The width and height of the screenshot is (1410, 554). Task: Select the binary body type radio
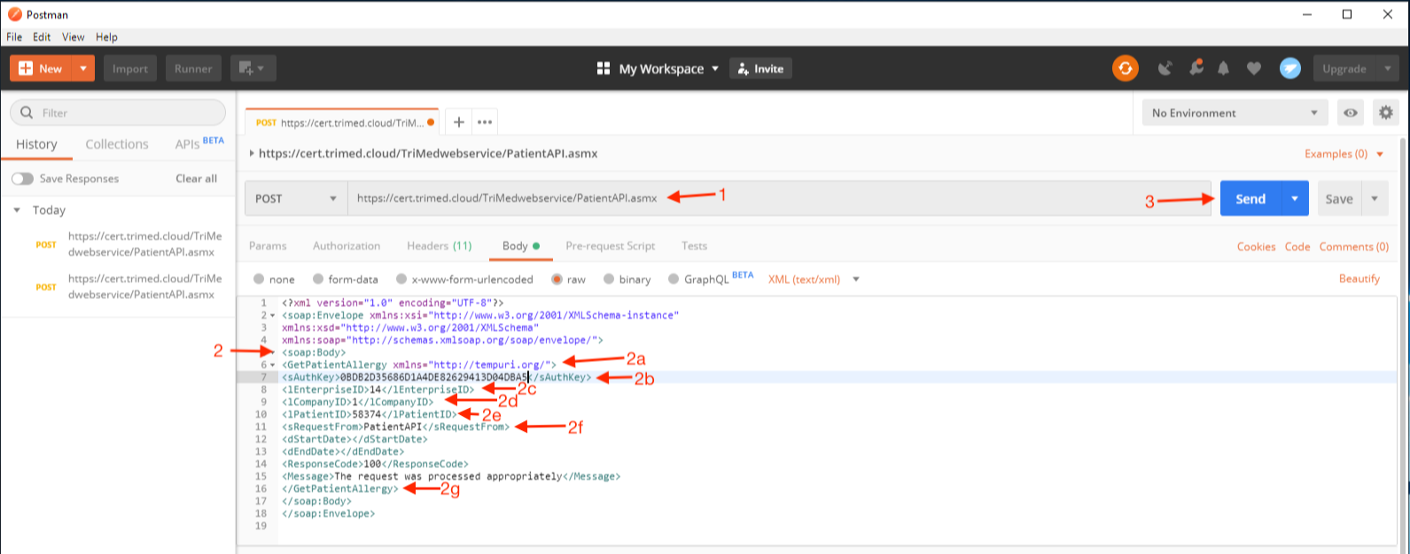(627, 279)
